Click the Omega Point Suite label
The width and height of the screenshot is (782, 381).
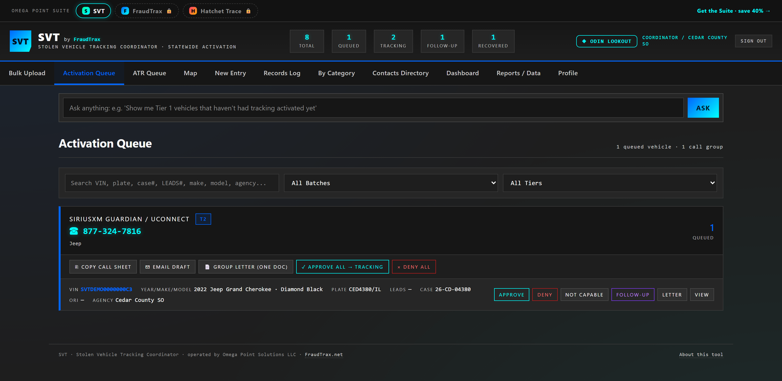(41, 11)
